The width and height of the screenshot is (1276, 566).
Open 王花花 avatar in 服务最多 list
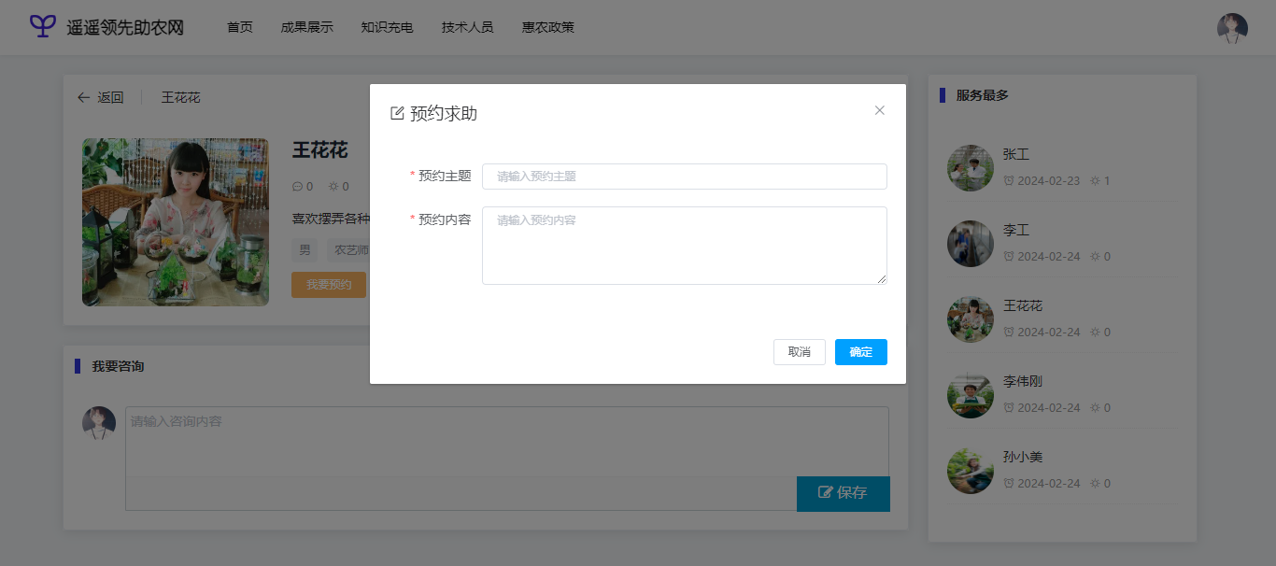pyautogui.click(x=971, y=319)
